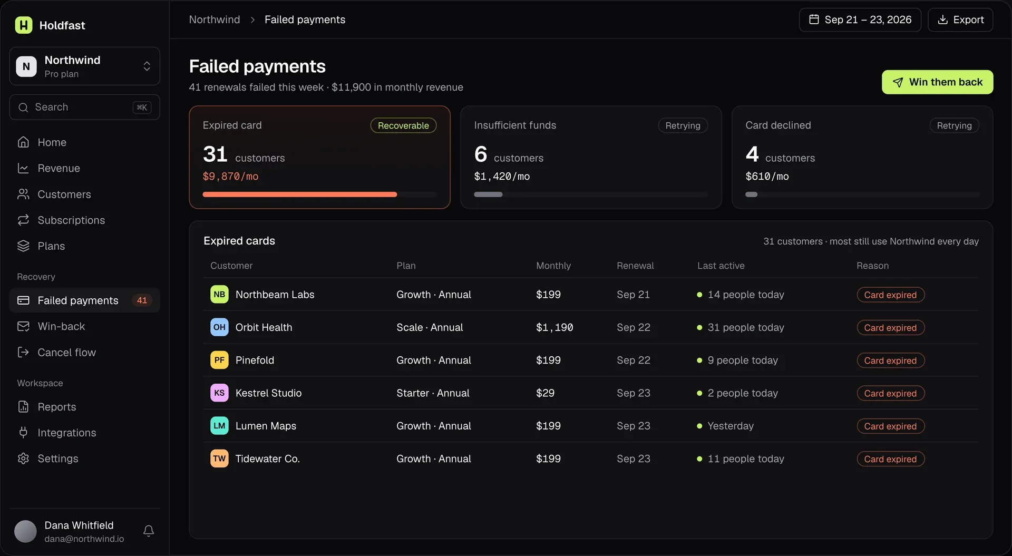Click the TW avatar for Tidewater Co.
The height and width of the screenshot is (556, 1012).
[x=219, y=459]
